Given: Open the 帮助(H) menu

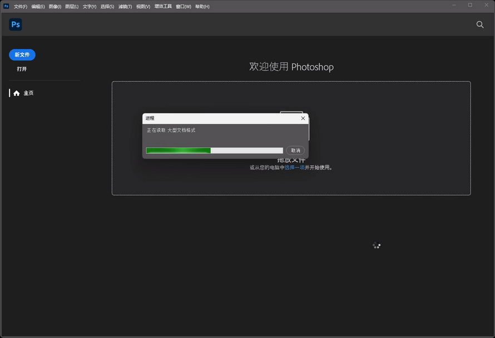Looking at the screenshot, I should pyautogui.click(x=202, y=7).
